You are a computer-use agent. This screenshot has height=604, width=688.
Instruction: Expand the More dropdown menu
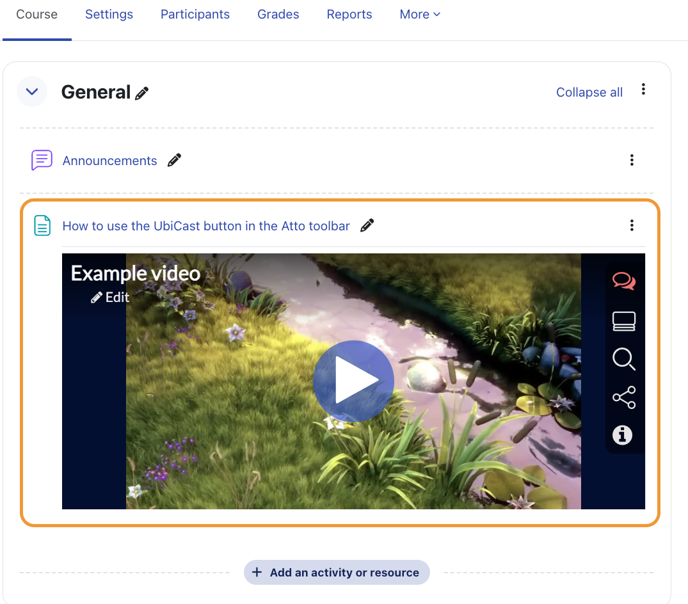click(420, 15)
